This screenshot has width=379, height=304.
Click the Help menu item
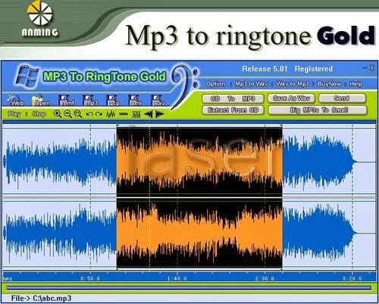click(356, 83)
